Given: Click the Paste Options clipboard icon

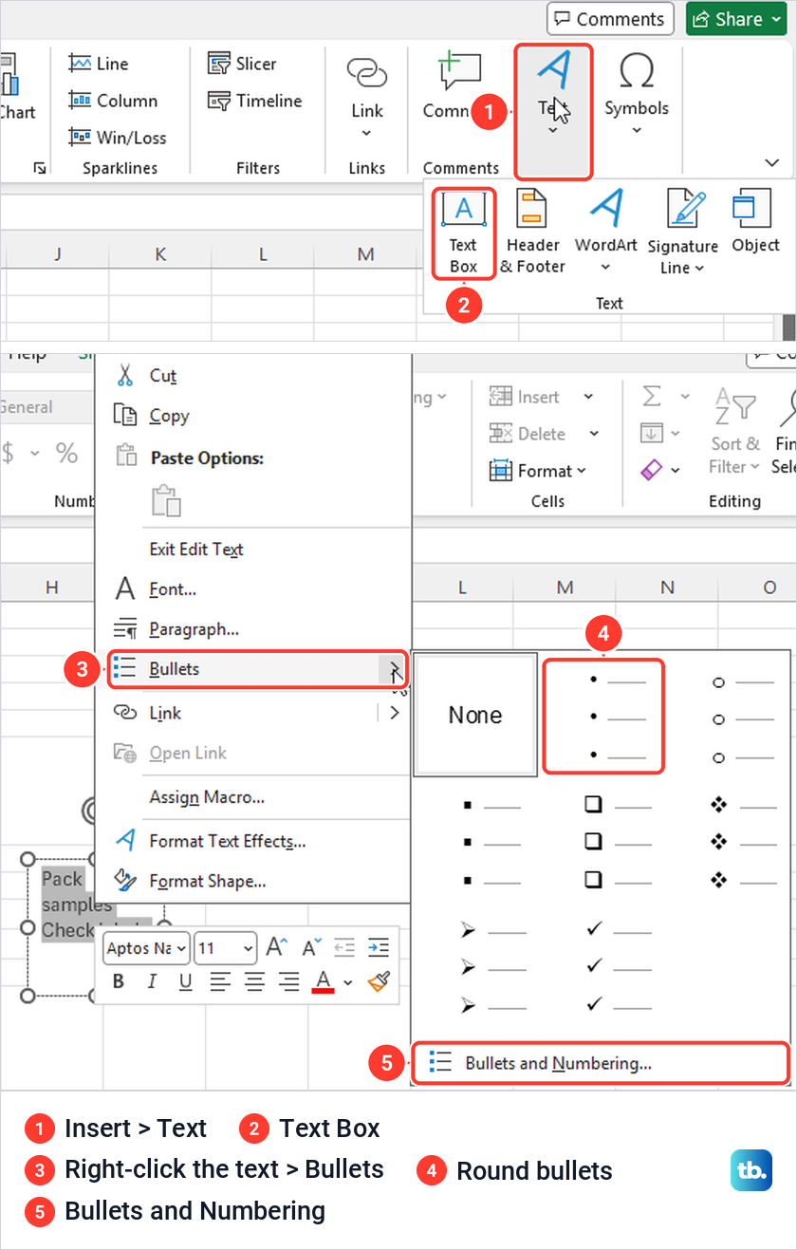Looking at the screenshot, I should pyautogui.click(x=166, y=501).
